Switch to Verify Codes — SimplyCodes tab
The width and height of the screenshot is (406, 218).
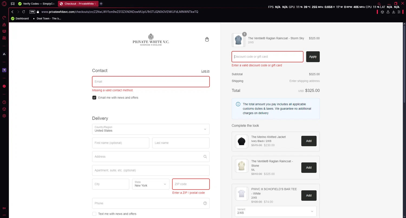(x=37, y=4)
